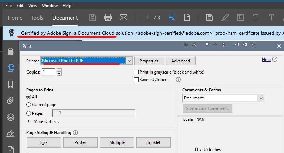Viewport: 284px width, 153px height.
Task: Open the View menu
Action: click(x=33, y=6)
